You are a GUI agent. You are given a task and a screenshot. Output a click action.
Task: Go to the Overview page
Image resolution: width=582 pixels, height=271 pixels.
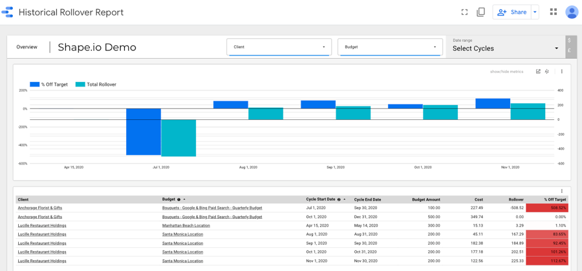click(27, 47)
